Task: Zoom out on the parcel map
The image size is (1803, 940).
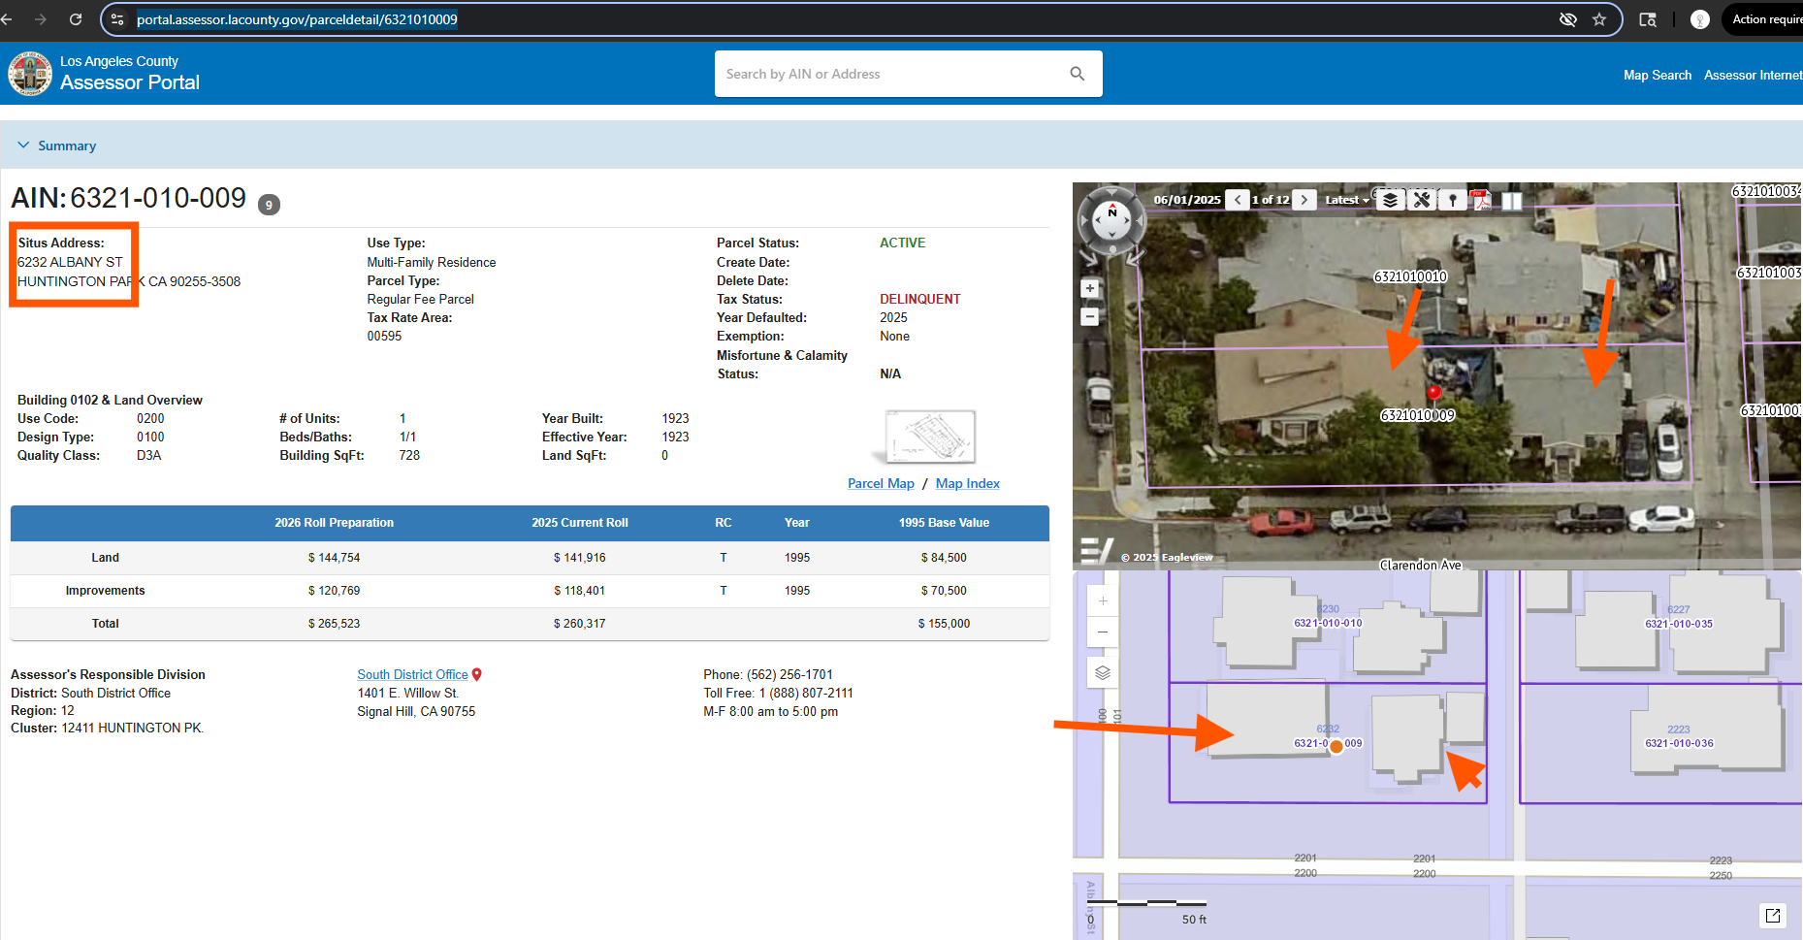Action: click(1103, 632)
